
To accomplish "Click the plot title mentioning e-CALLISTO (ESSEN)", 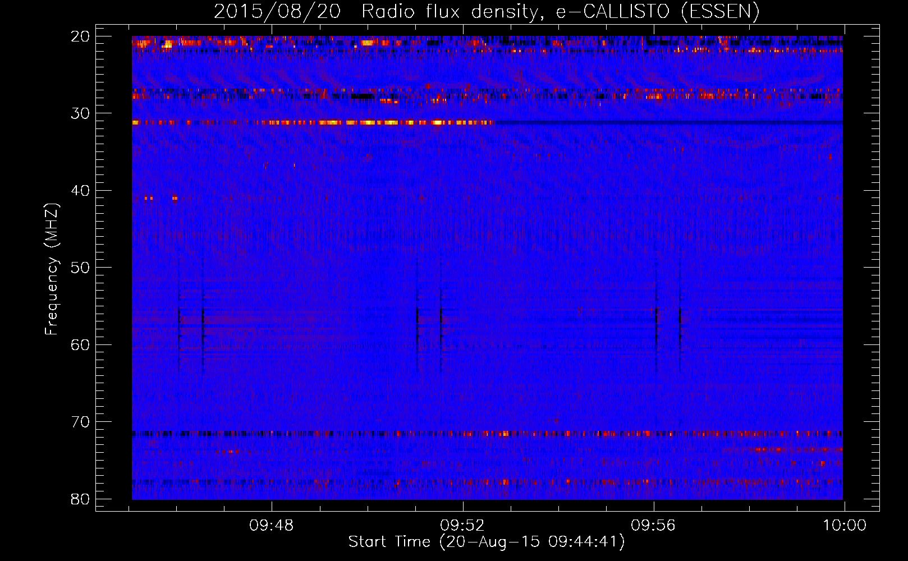I will pyautogui.click(x=487, y=11).
